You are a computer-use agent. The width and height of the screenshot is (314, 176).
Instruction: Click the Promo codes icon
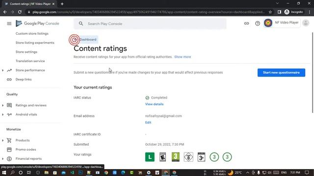coord(9,150)
